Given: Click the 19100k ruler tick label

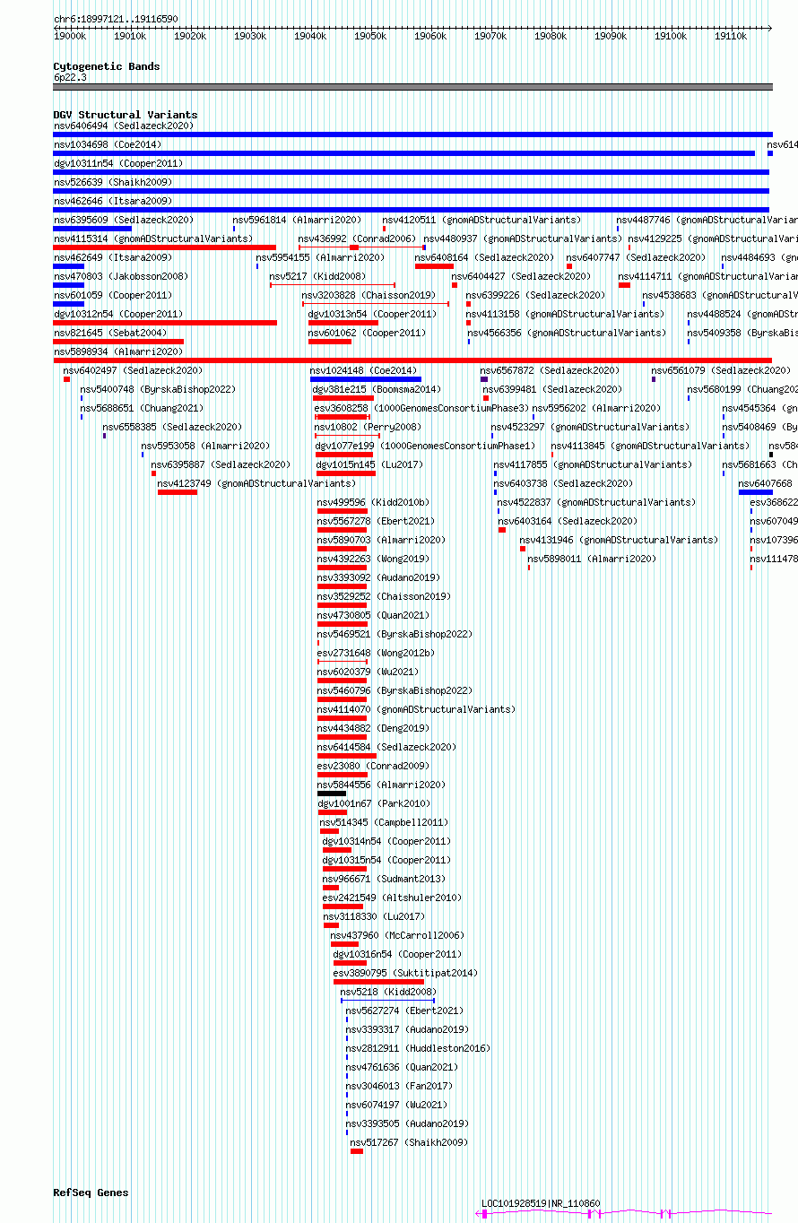Looking at the screenshot, I should pos(670,36).
